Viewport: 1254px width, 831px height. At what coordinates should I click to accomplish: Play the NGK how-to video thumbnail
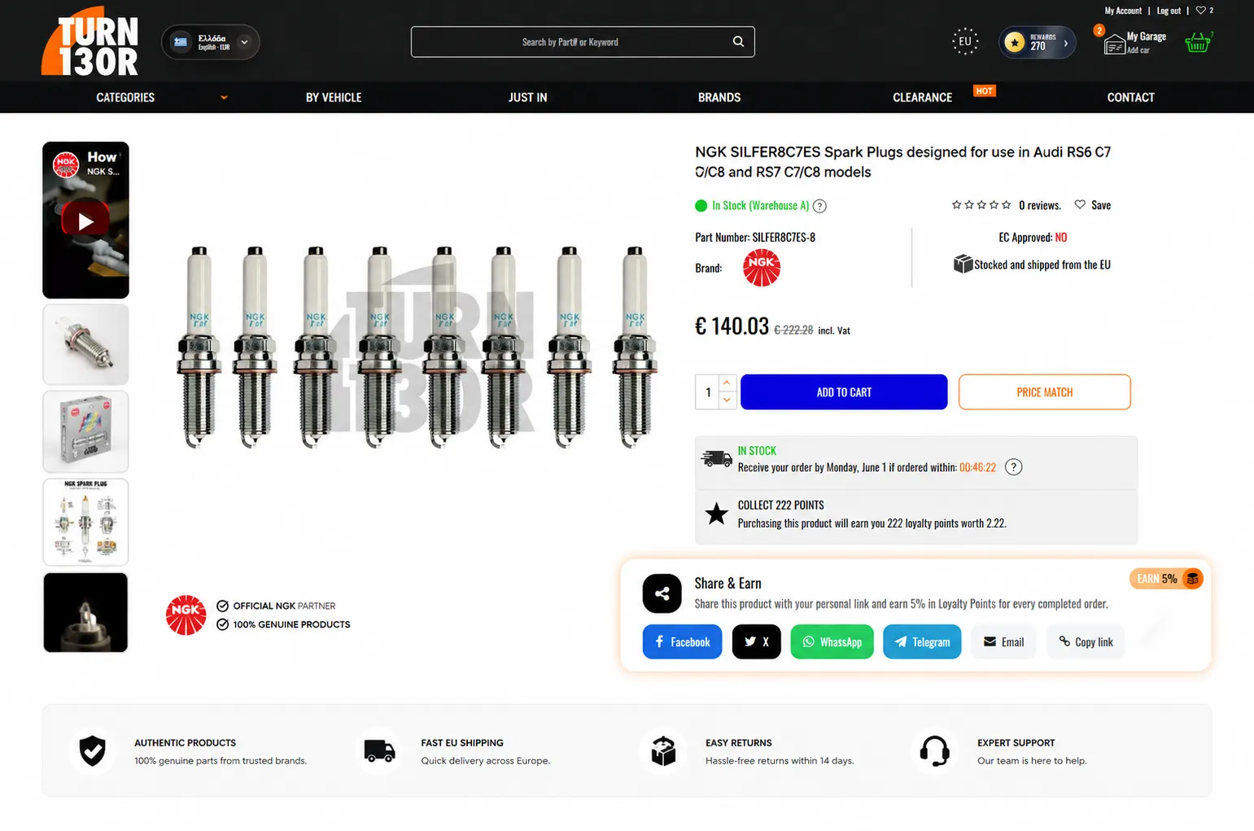(x=85, y=221)
